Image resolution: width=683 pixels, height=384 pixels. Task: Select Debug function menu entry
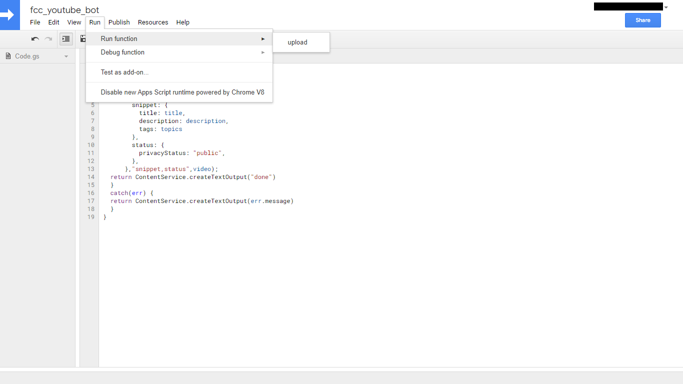point(179,52)
